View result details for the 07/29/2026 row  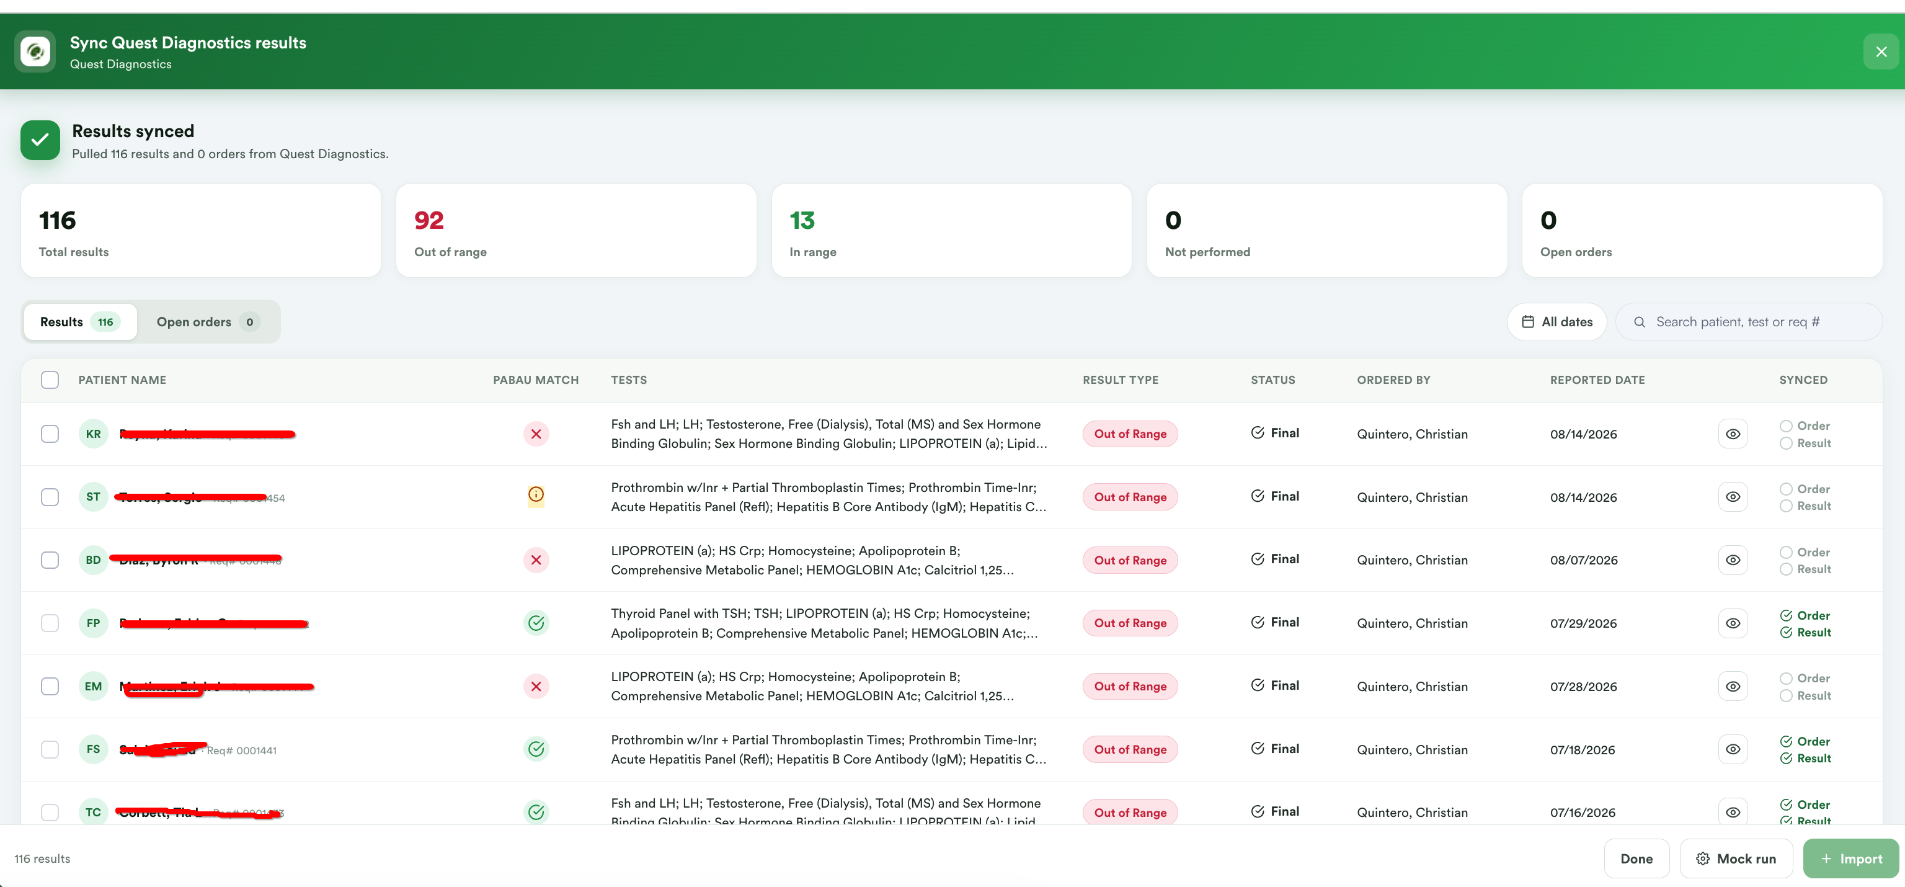coord(1732,623)
